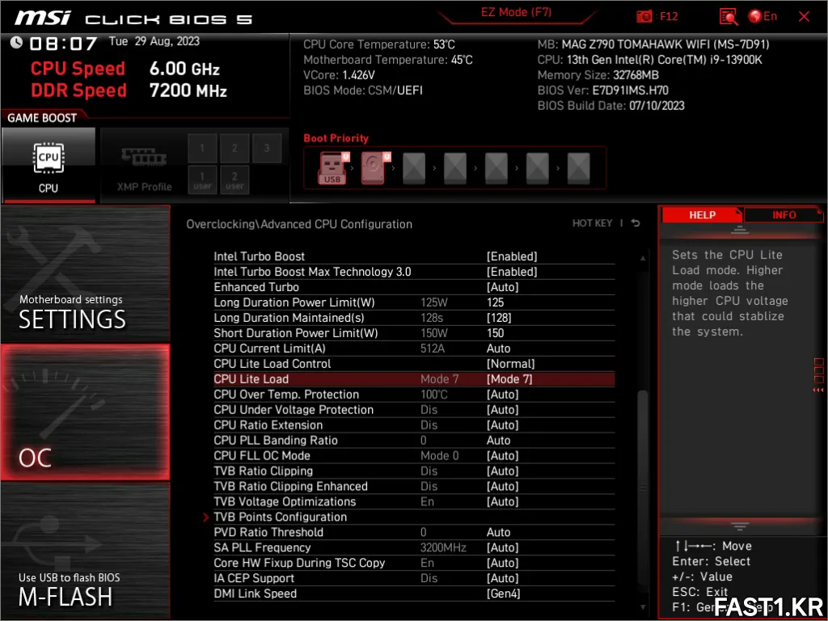Switch to the HELP tab
This screenshot has width=828, height=621.
tap(702, 215)
